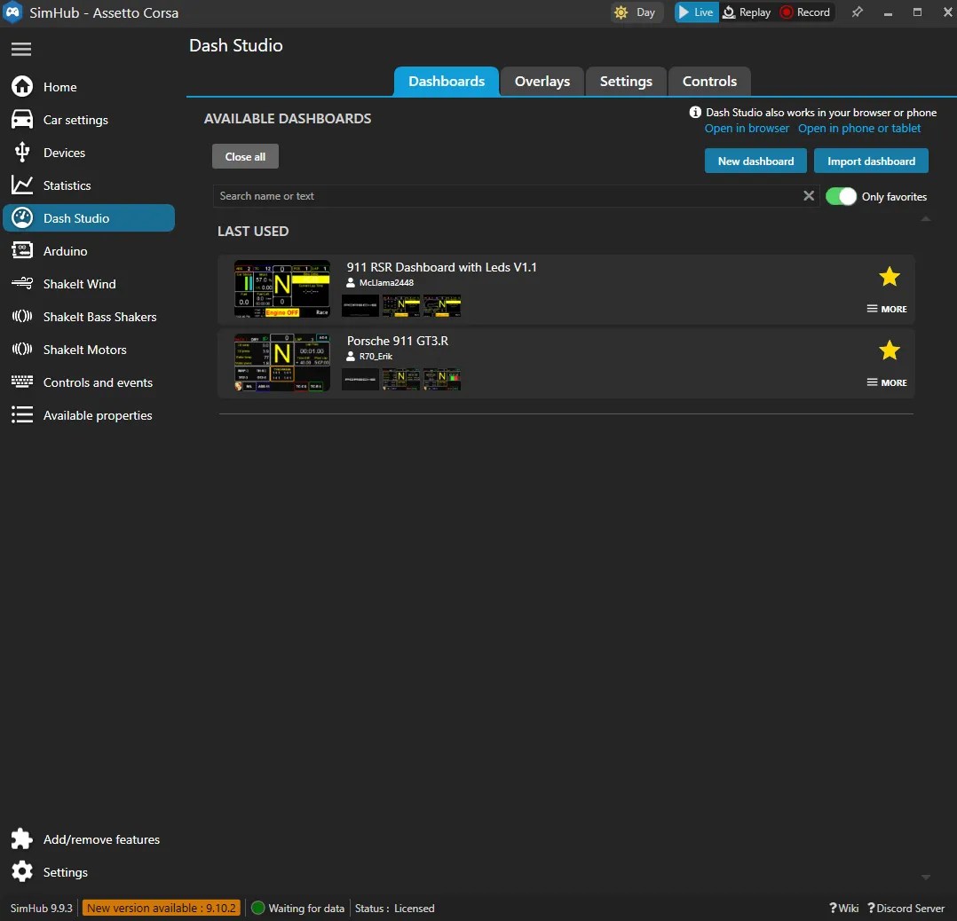Pin the window with the pin icon
Screen dimensions: 957x921
pos(858,12)
